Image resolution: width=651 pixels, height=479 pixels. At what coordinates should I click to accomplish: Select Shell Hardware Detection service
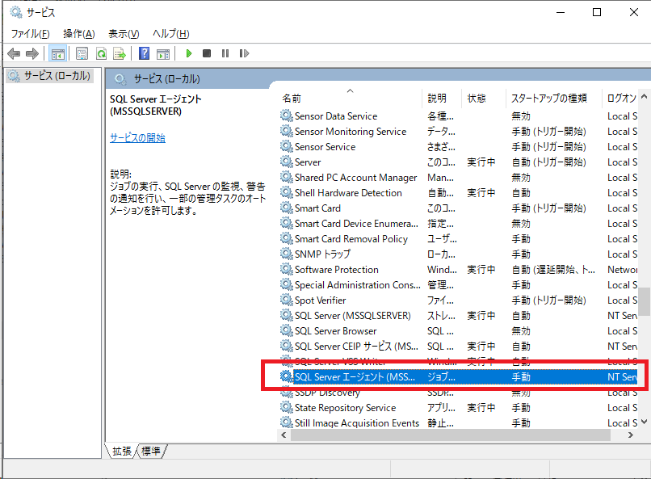(x=458, y=193)
